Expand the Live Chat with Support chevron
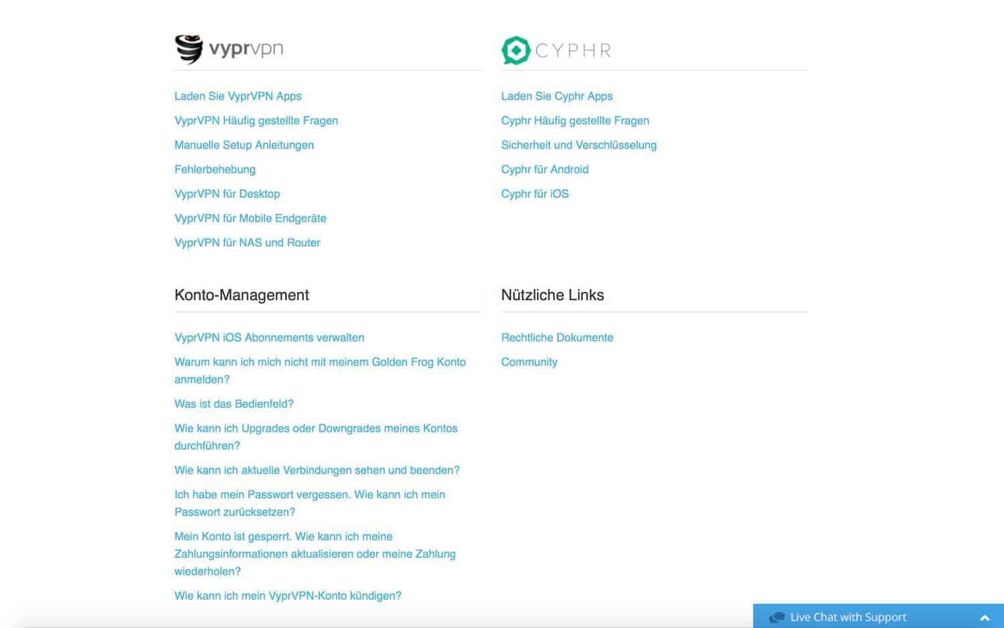Image resolution: width=1004 pixels, height=628 pixels. [985, 618]
